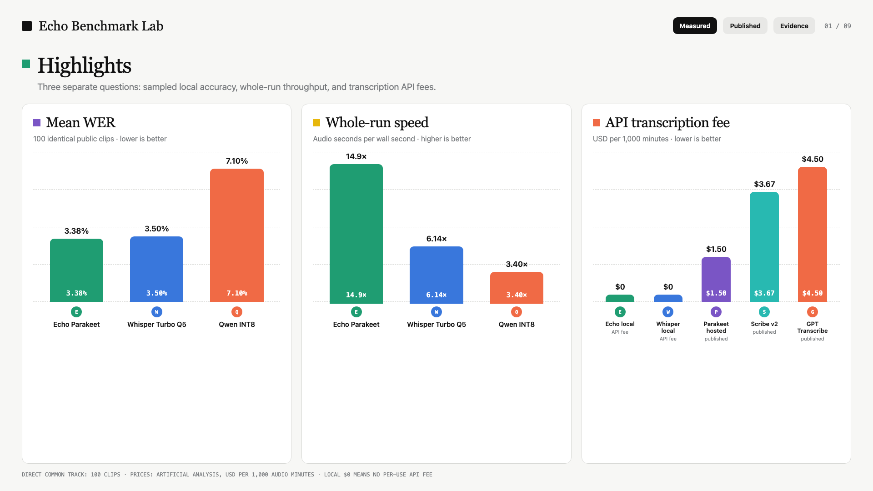
Task: Click the Qwen INT8 label under Mean WER
Action: [x=237, y=324]
